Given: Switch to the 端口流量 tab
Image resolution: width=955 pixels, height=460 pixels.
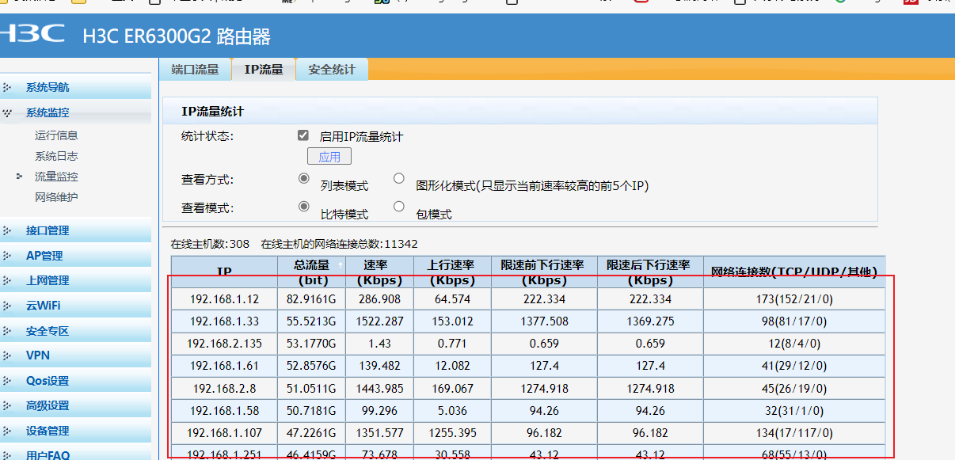Looking at the screenshot, I should pyautogui.click(x=195, y=70).
